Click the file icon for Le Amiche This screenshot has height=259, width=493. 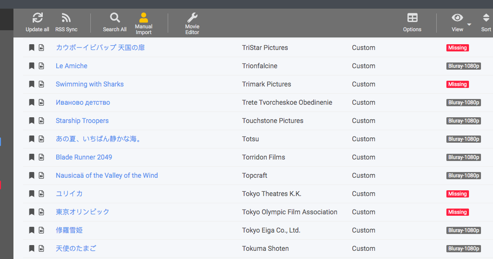click(x=41, y=66)
